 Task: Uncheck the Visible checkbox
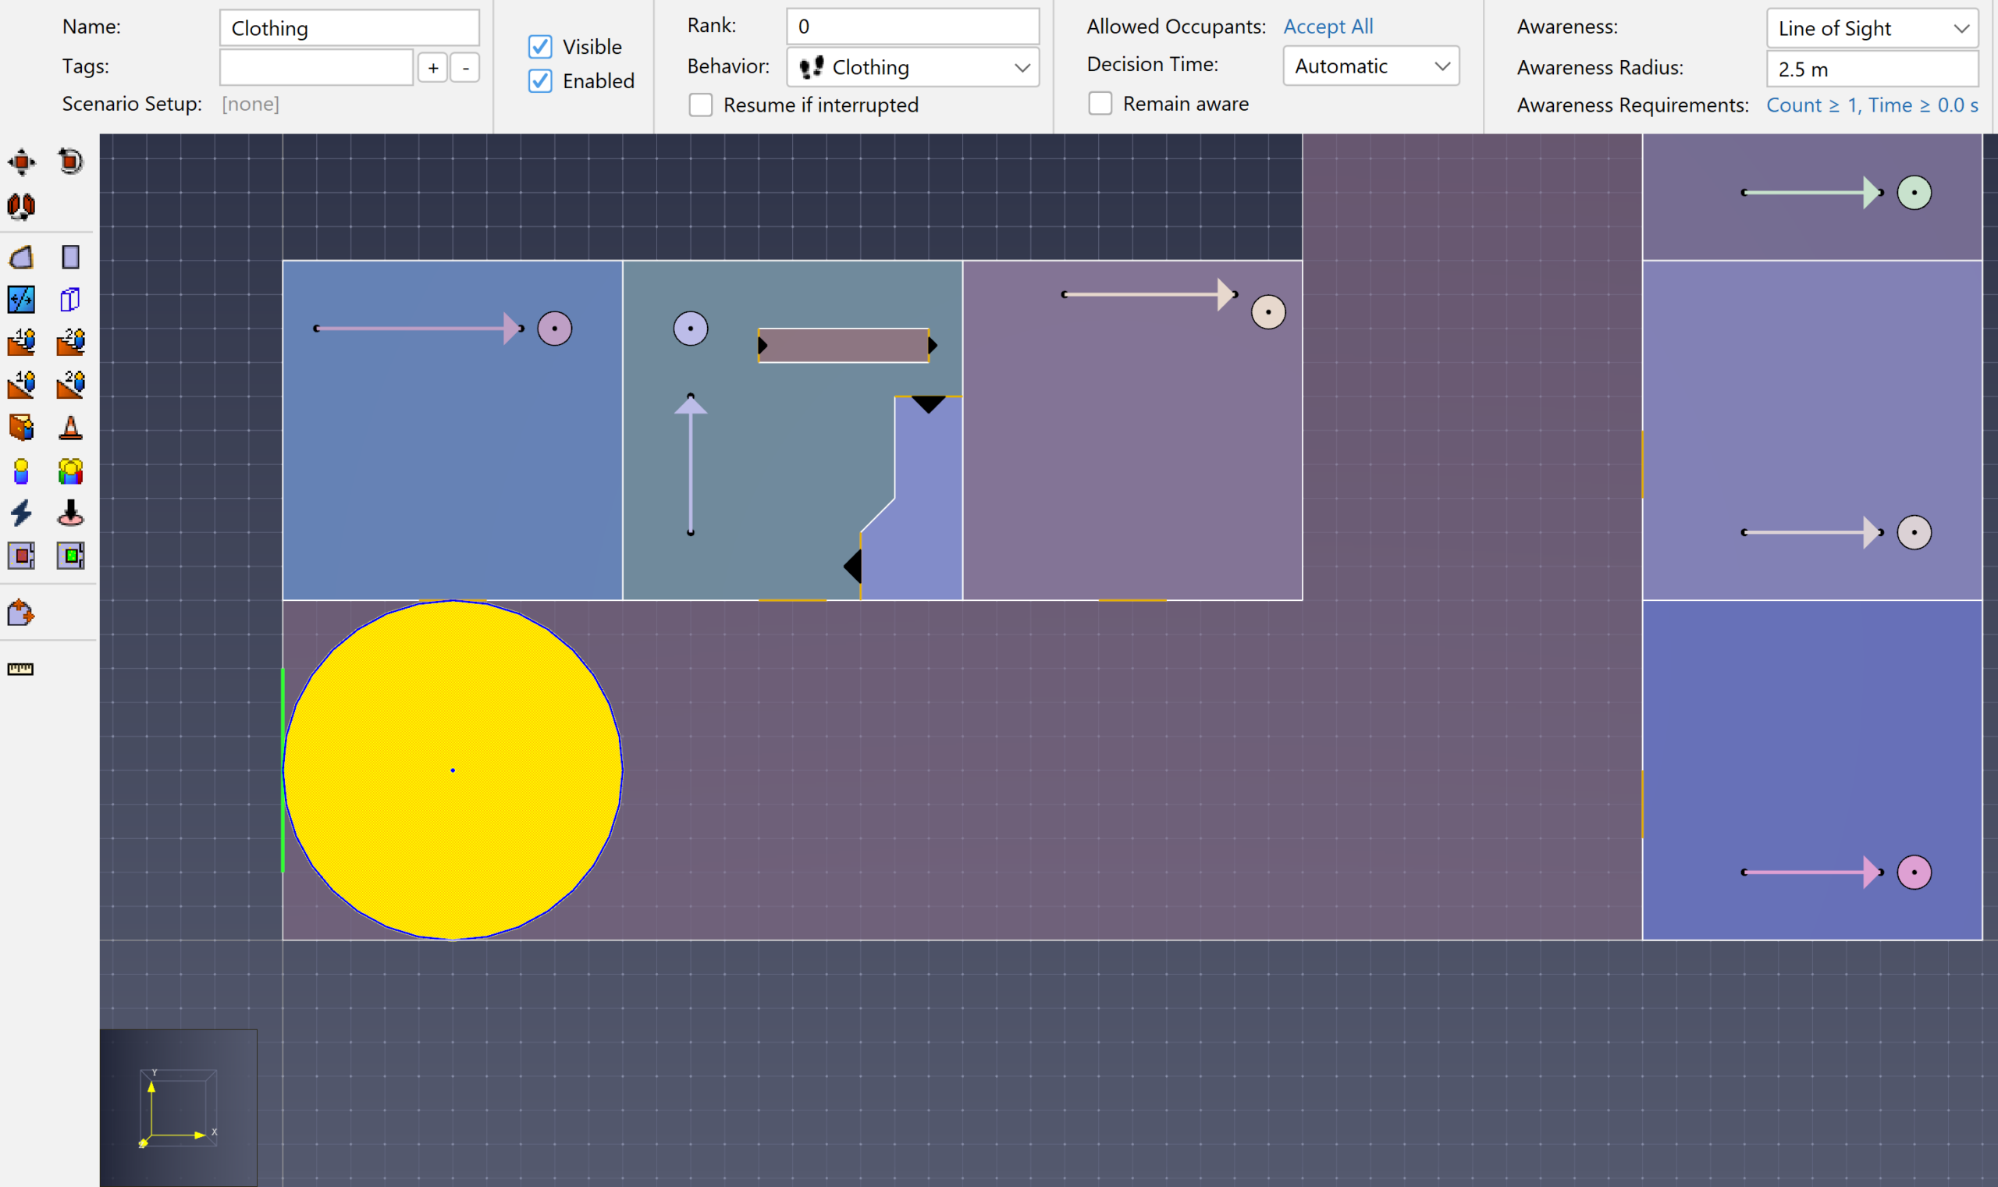click(x=541, y=47)
